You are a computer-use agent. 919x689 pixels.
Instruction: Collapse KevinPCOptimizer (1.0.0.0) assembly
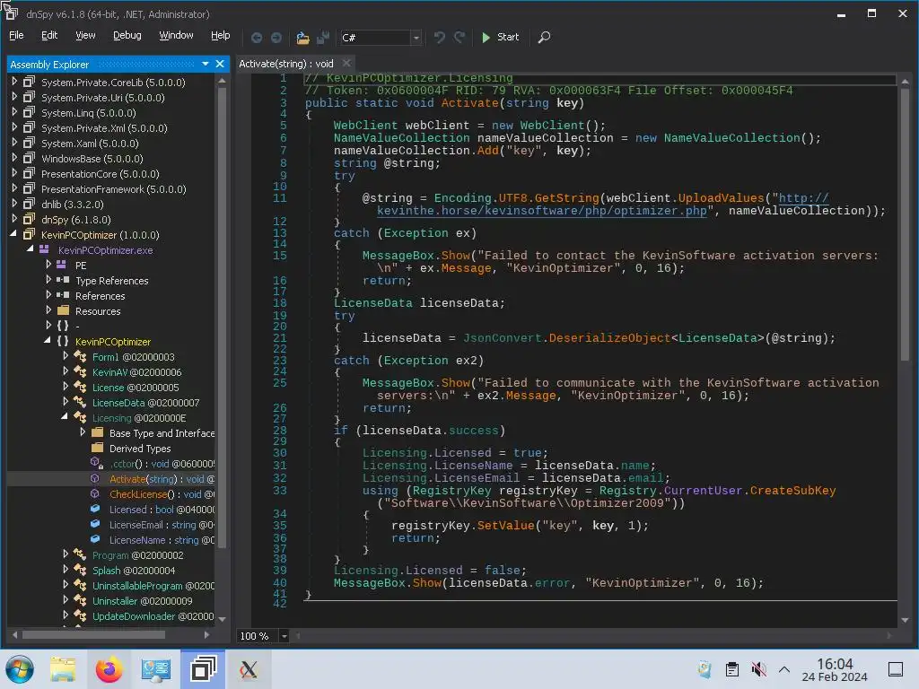tap(13, 234)
